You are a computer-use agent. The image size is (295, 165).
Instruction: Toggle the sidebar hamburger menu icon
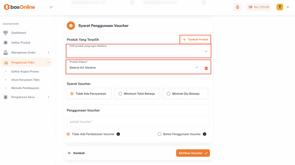coord(52,7)
